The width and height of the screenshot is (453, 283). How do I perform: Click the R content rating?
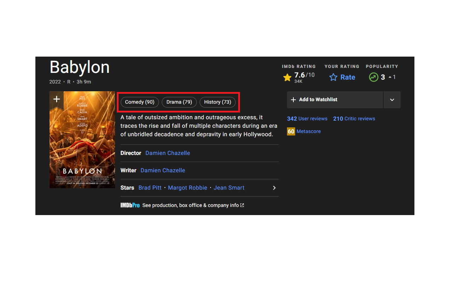click(69, 82)
